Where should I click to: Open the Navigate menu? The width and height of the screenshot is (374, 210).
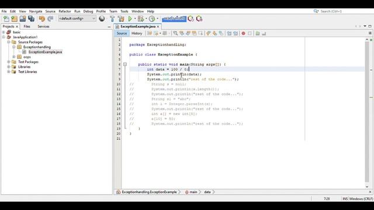[36, 11]
